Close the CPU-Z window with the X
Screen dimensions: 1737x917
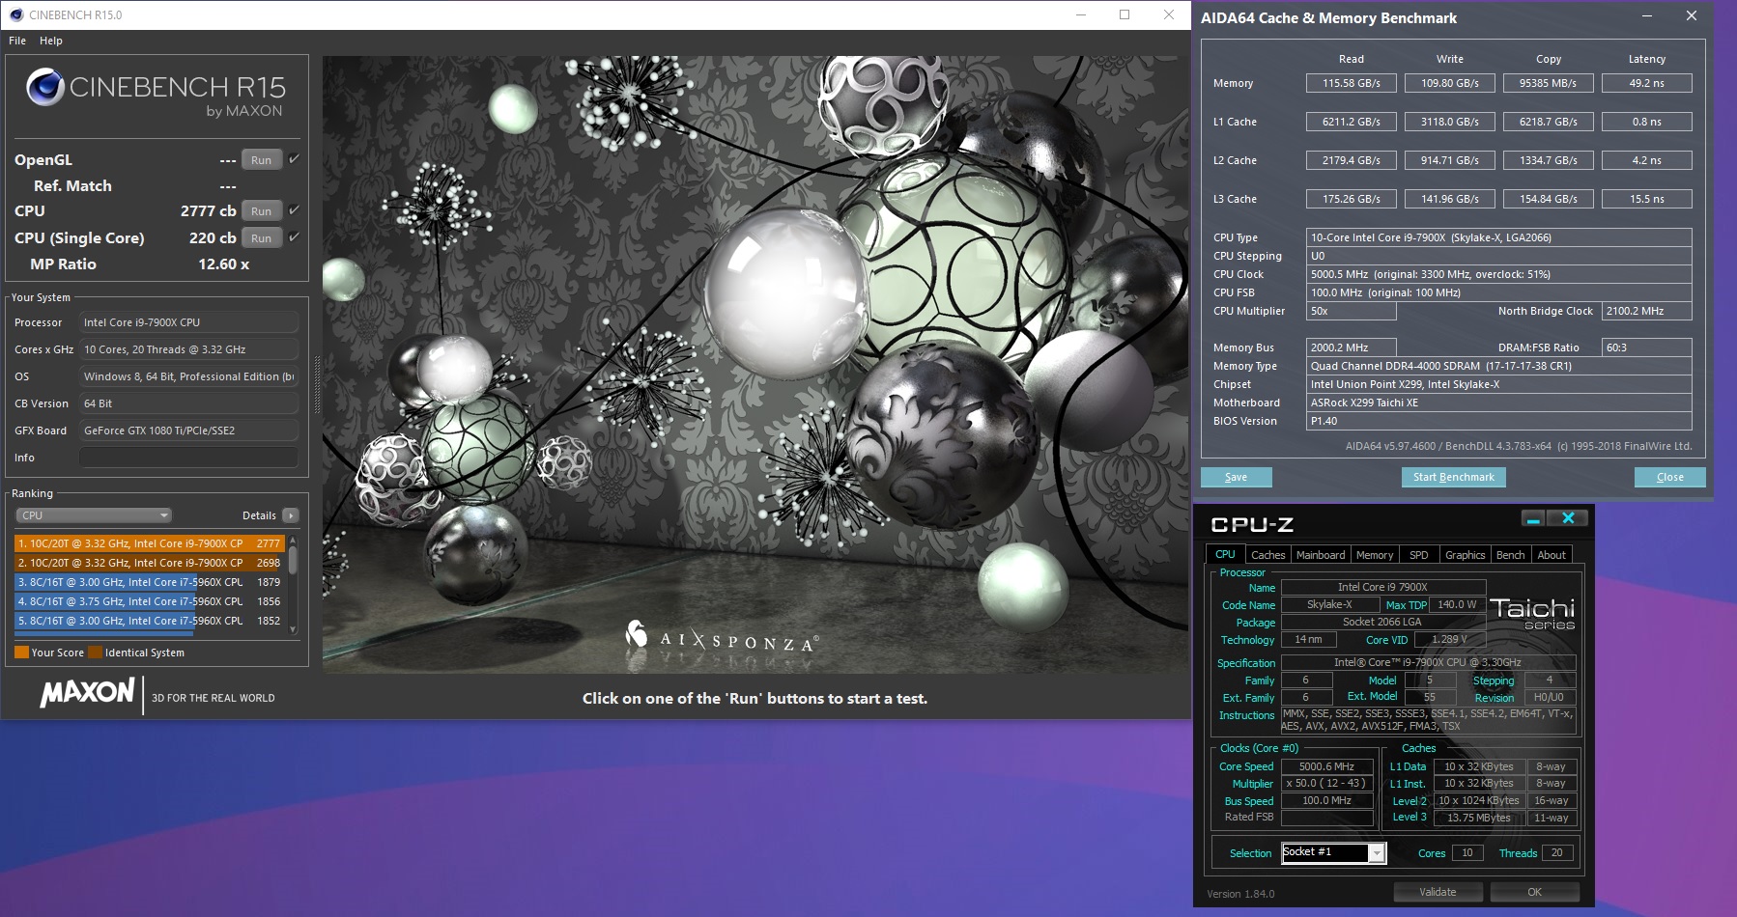[x=1568, y=518]
